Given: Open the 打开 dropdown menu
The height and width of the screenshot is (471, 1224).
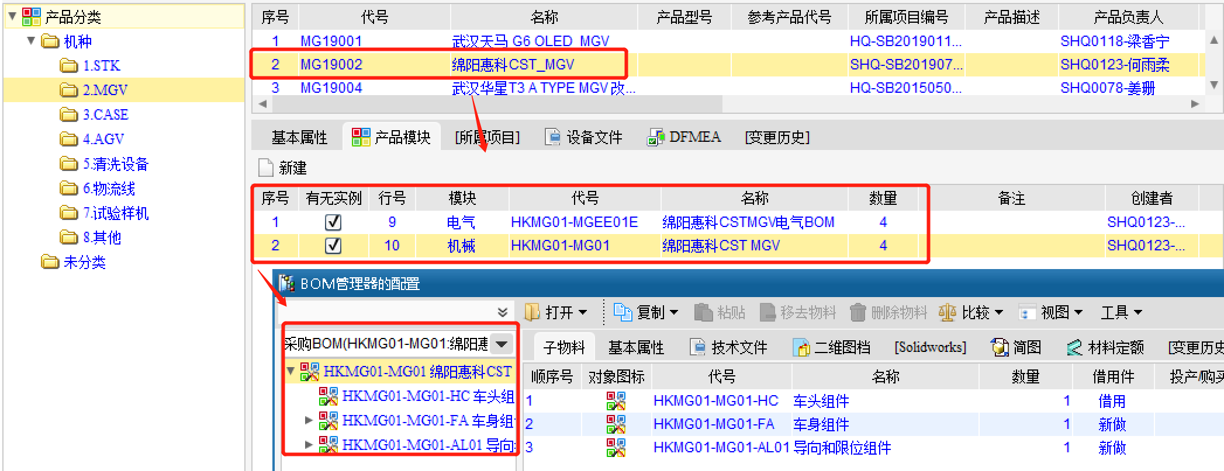Looking at the screenshot, I should point(583,312).
